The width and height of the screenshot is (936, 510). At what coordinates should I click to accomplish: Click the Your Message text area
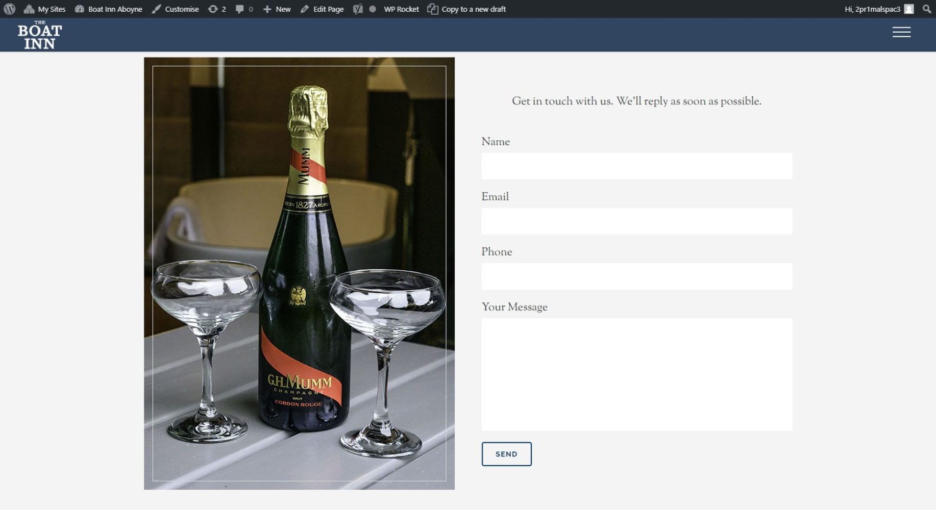click(x=636, y=374)
